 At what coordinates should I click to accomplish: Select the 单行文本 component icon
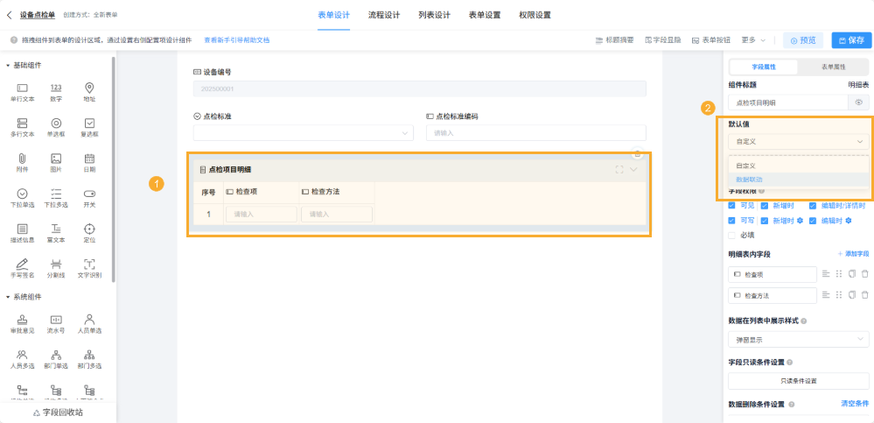[x=22, y=88]
